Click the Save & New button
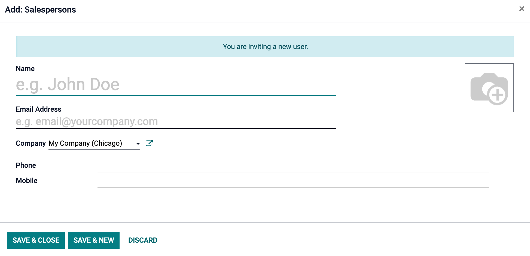Image resolution: width=530 pixels, height=256 pixels. point(94,240)
